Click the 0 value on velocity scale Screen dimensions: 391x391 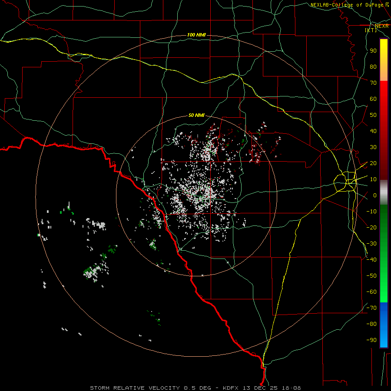tap(375, 195)
